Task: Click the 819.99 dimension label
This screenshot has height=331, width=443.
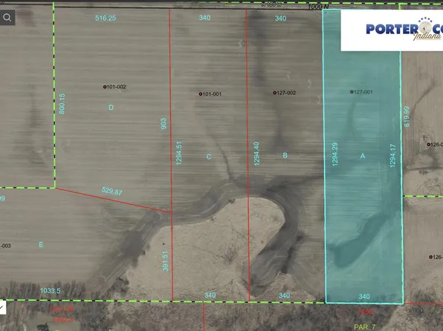Action: [x=407, y=117]
